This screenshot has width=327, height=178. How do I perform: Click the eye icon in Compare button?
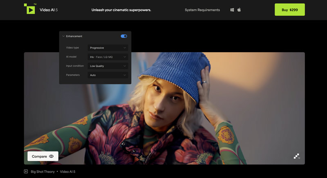click(x=52, y=156)
